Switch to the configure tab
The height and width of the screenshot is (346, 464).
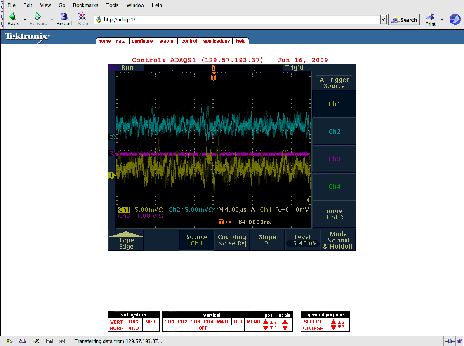coord(142,41)
